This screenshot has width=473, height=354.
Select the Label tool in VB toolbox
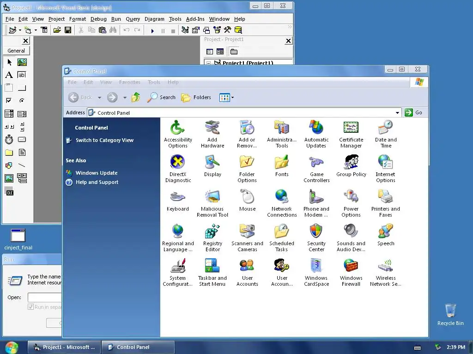click(9, 75)
